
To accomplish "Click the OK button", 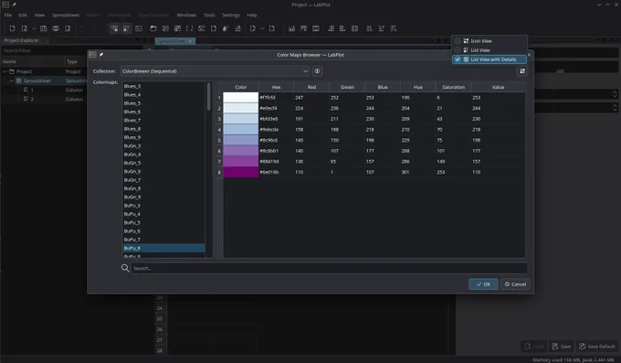I will click(483, 284).
